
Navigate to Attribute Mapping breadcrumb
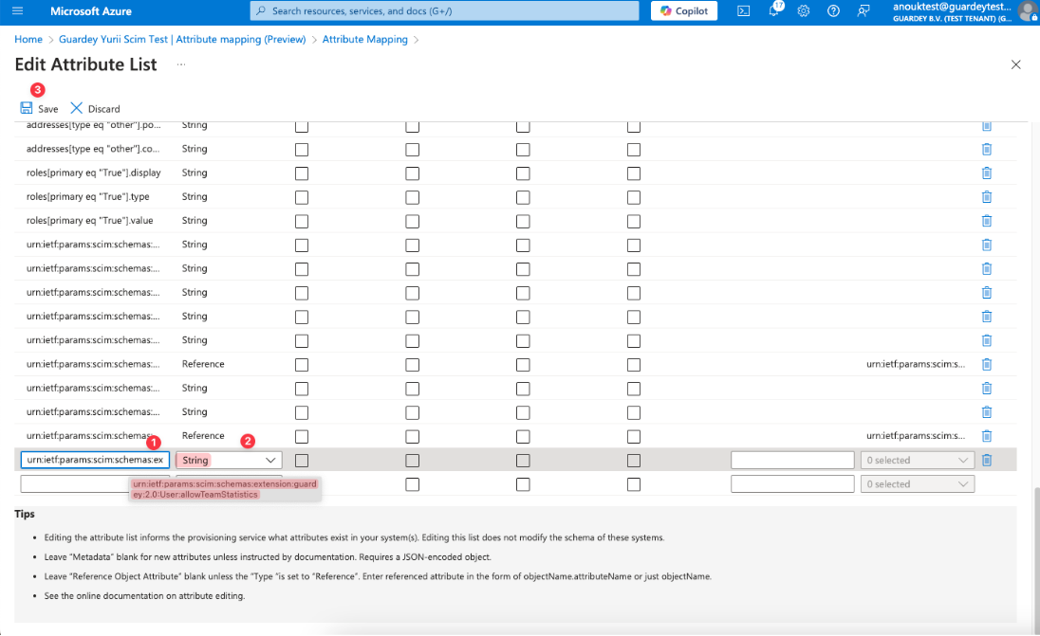(364, 40)
